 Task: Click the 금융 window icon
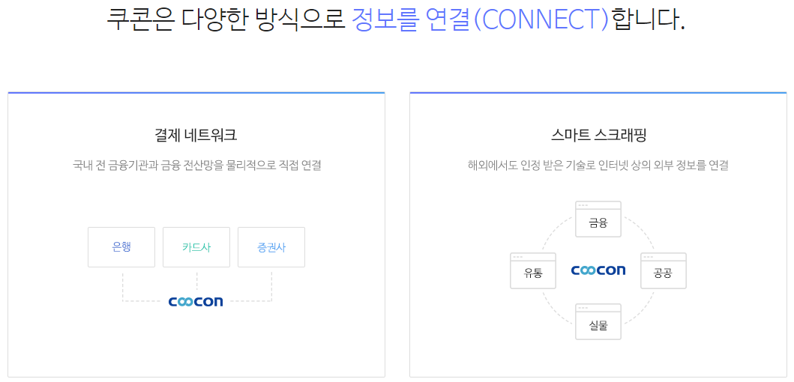click(x=598, y=219)
